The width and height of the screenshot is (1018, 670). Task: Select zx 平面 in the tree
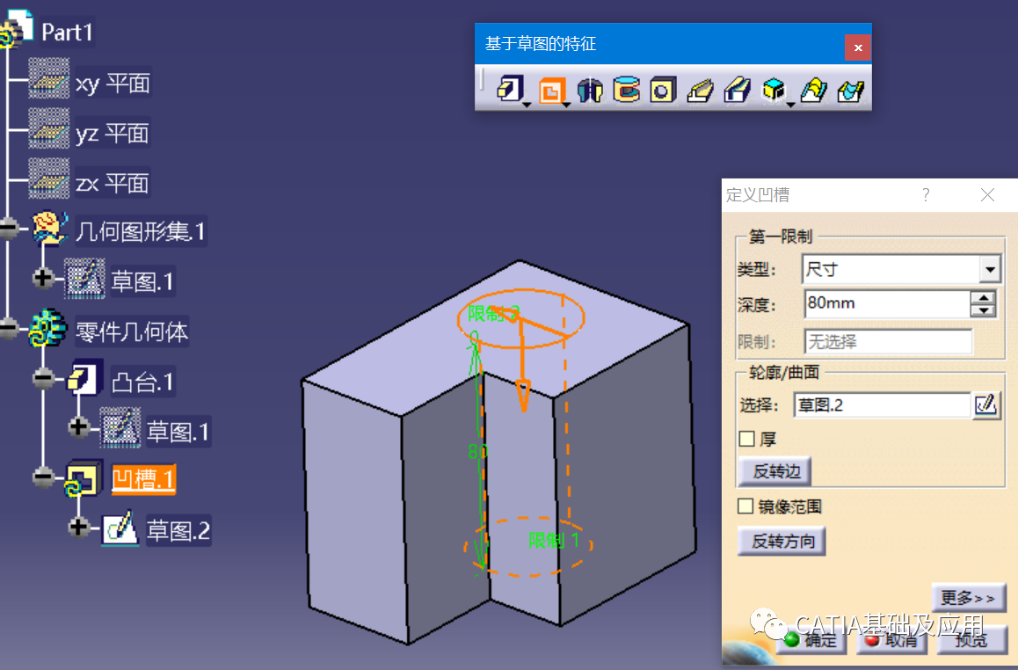[113, 183]
